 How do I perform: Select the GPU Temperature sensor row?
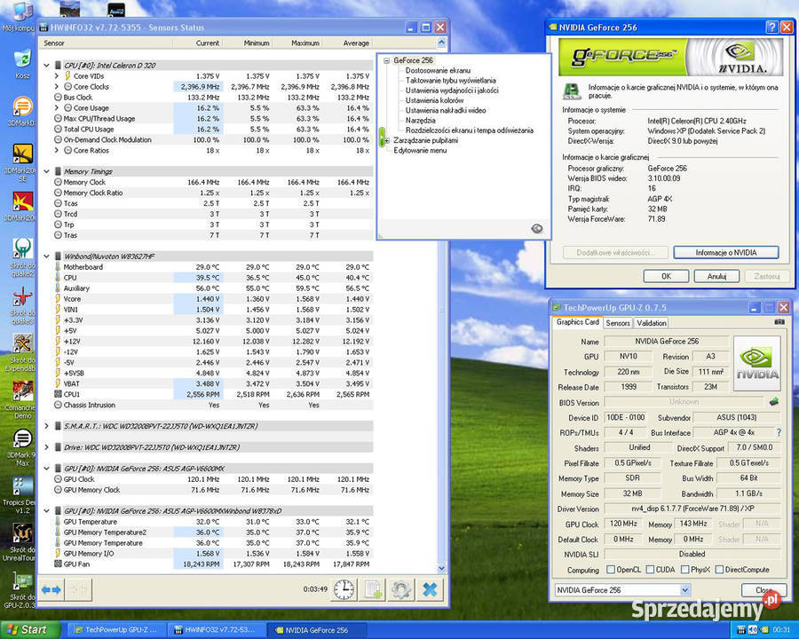pyautogui.click(x=213, y=521)
